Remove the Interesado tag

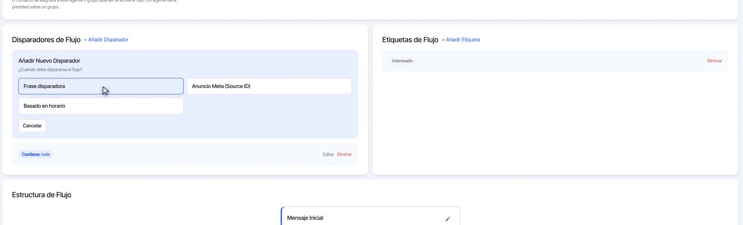tap(714, 61)
